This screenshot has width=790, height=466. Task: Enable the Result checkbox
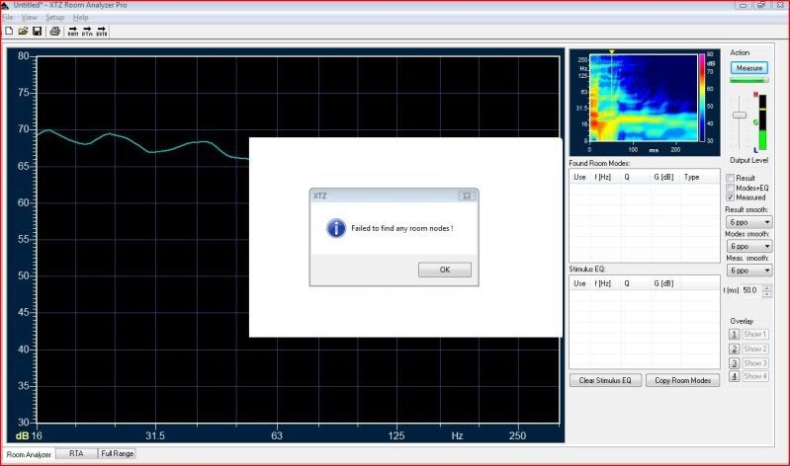pos(730,178)
